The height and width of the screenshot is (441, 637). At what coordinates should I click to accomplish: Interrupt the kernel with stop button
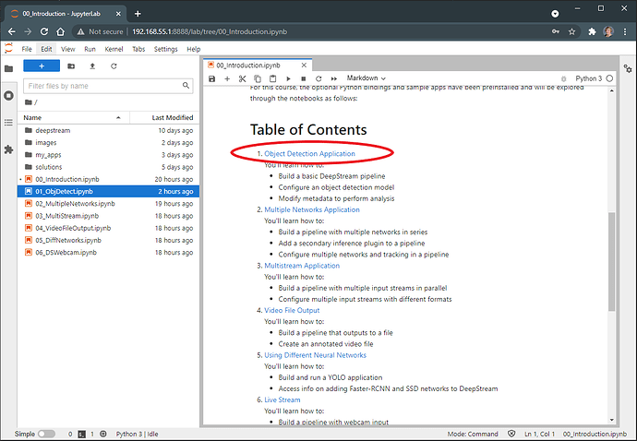[303, 78]
